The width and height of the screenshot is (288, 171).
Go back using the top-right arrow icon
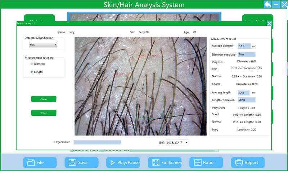(267, 5)
